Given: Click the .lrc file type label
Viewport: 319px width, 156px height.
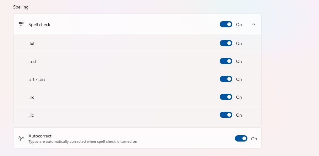Looking at the screenshot, I should pyautogui.click(x=31, y=97).
